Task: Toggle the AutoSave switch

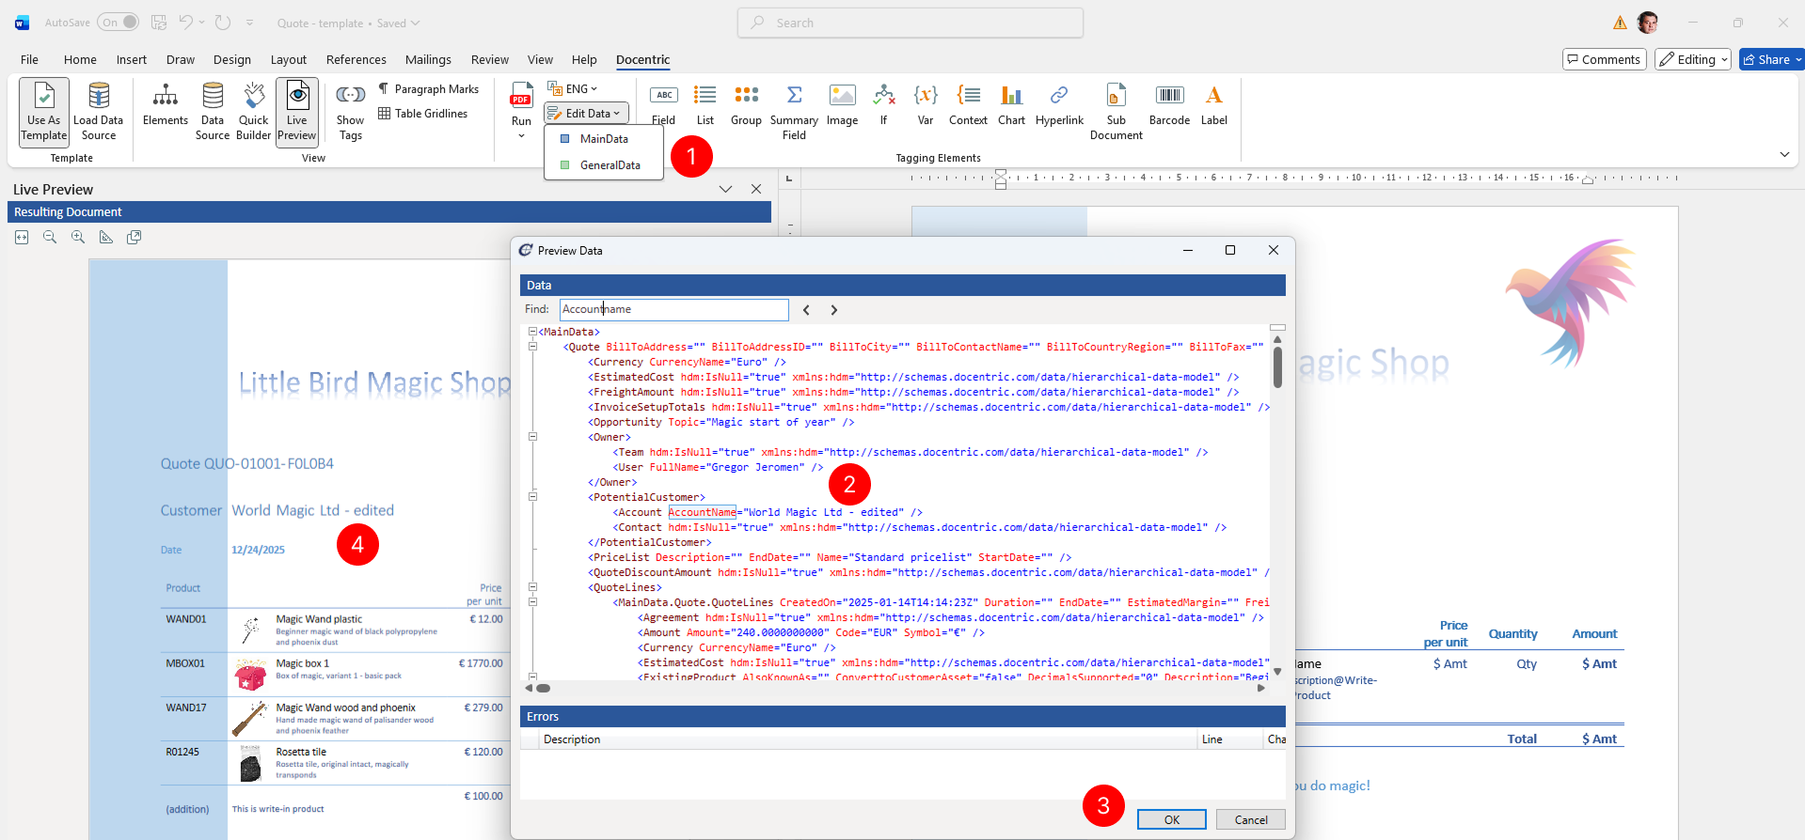Action: pos(119,23)
